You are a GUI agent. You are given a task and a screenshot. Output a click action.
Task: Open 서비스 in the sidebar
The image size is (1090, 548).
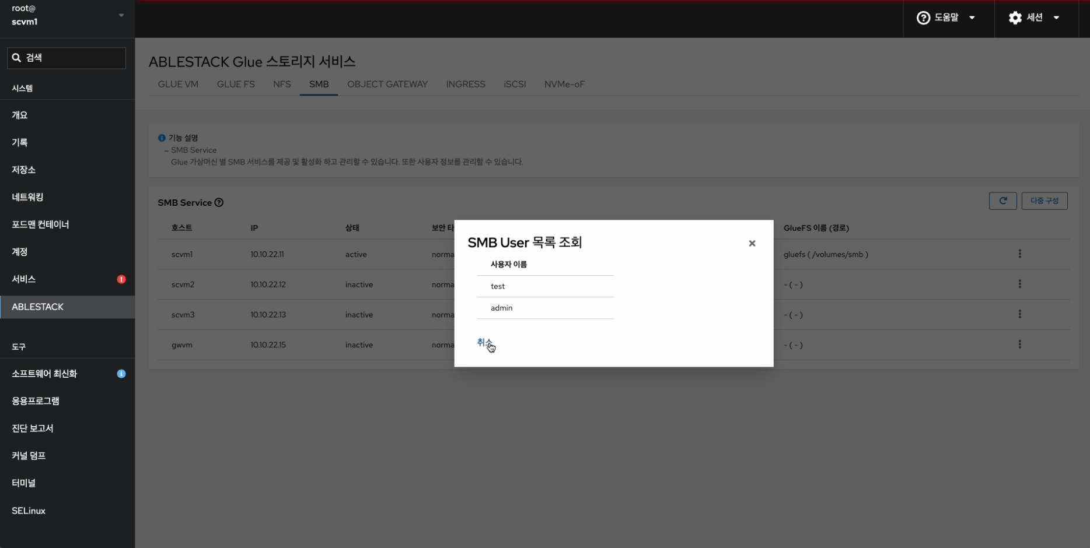click(68, 279)
